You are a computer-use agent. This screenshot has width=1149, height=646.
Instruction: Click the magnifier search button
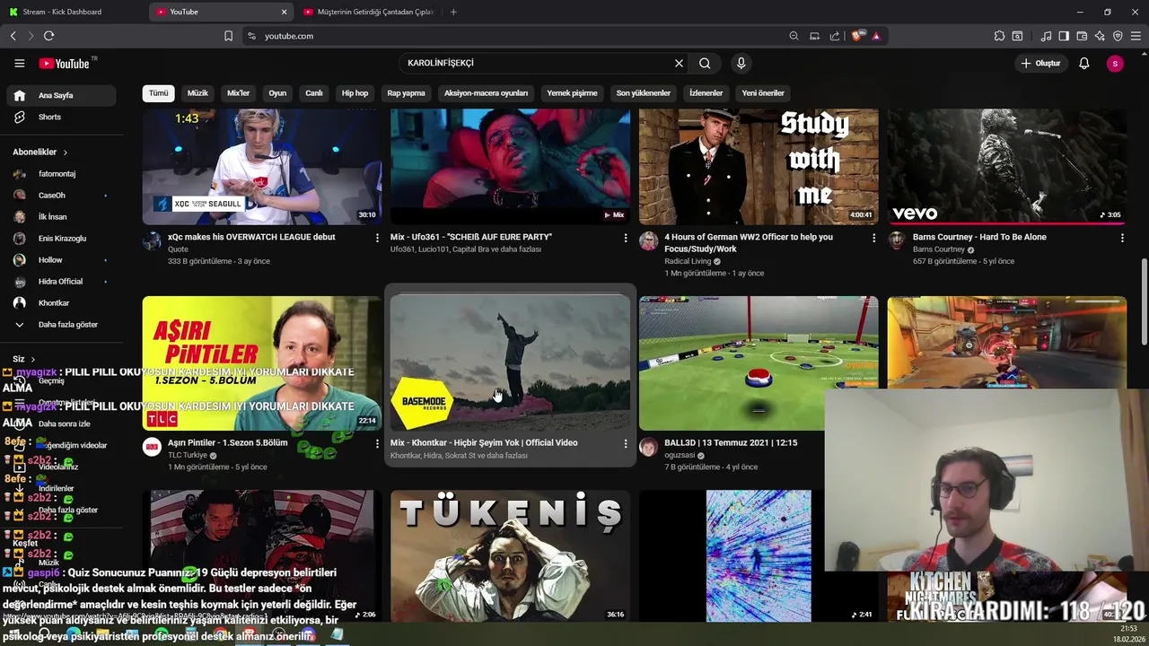(705, 63)
